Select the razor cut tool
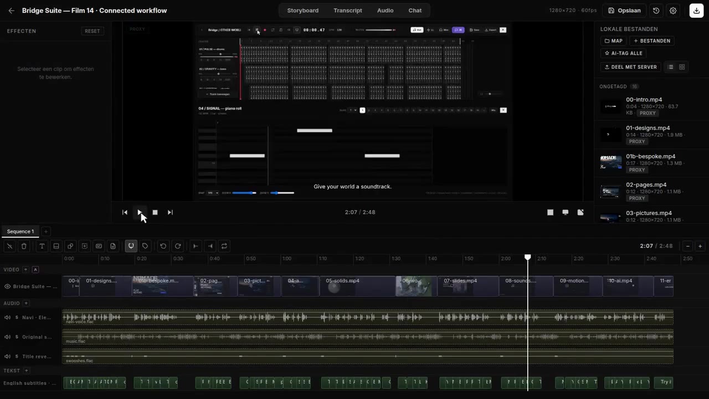 9,246
